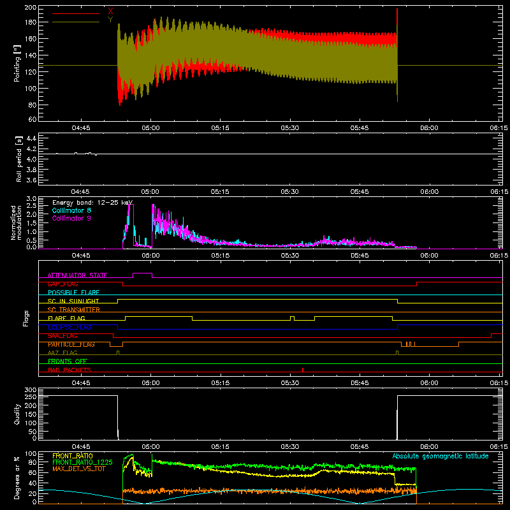Click the 05:45 time label under Flags plot
Image resolution: width=510 pixels, height=510 pixels.
[360, 383]
